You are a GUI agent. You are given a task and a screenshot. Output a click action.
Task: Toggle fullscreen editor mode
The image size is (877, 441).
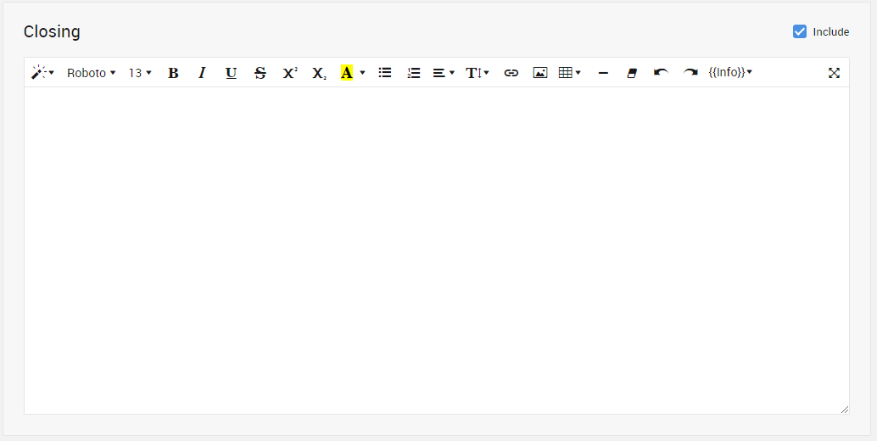(x=834, y=73)
